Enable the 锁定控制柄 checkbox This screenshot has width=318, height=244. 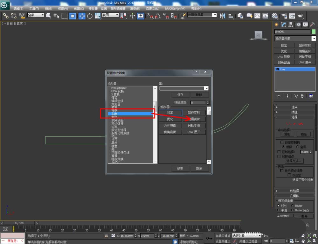tap(282, 142)
